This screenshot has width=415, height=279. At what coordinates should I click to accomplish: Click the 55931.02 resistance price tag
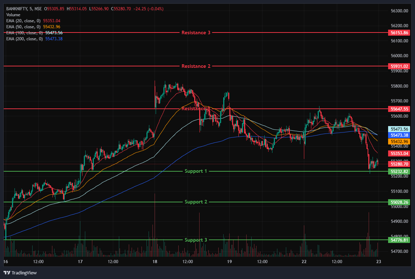[x=399, y=66]
